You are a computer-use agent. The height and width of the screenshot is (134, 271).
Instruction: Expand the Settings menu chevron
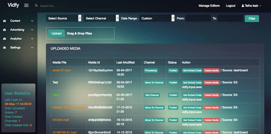coord(32,48)
